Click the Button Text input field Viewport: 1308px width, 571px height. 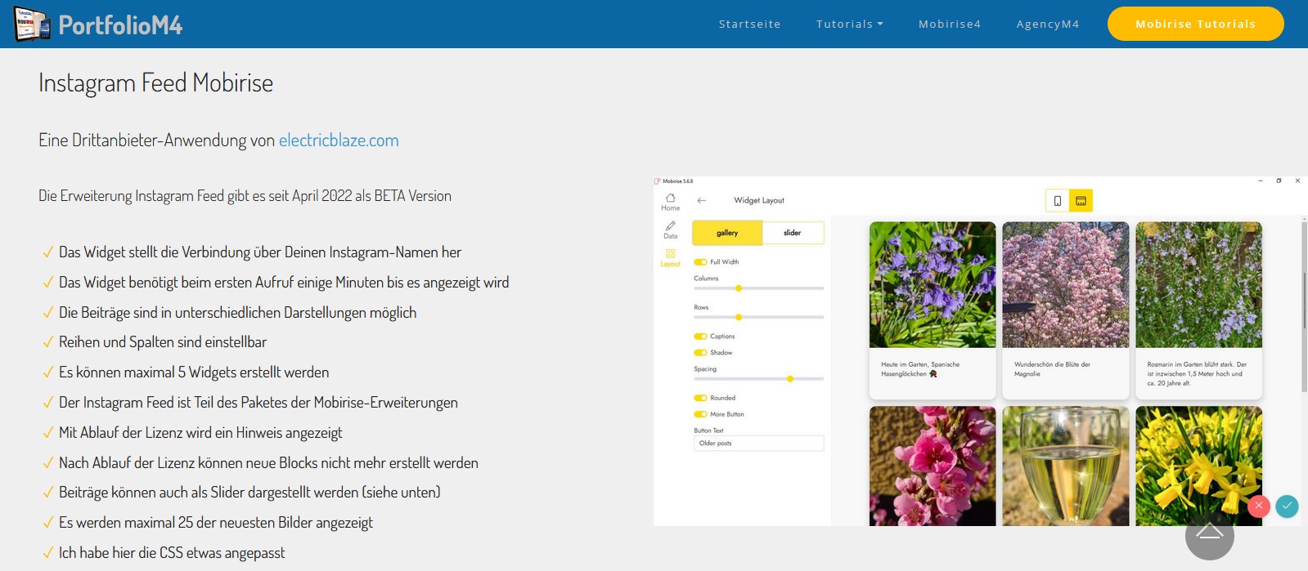tap(757, 444)
